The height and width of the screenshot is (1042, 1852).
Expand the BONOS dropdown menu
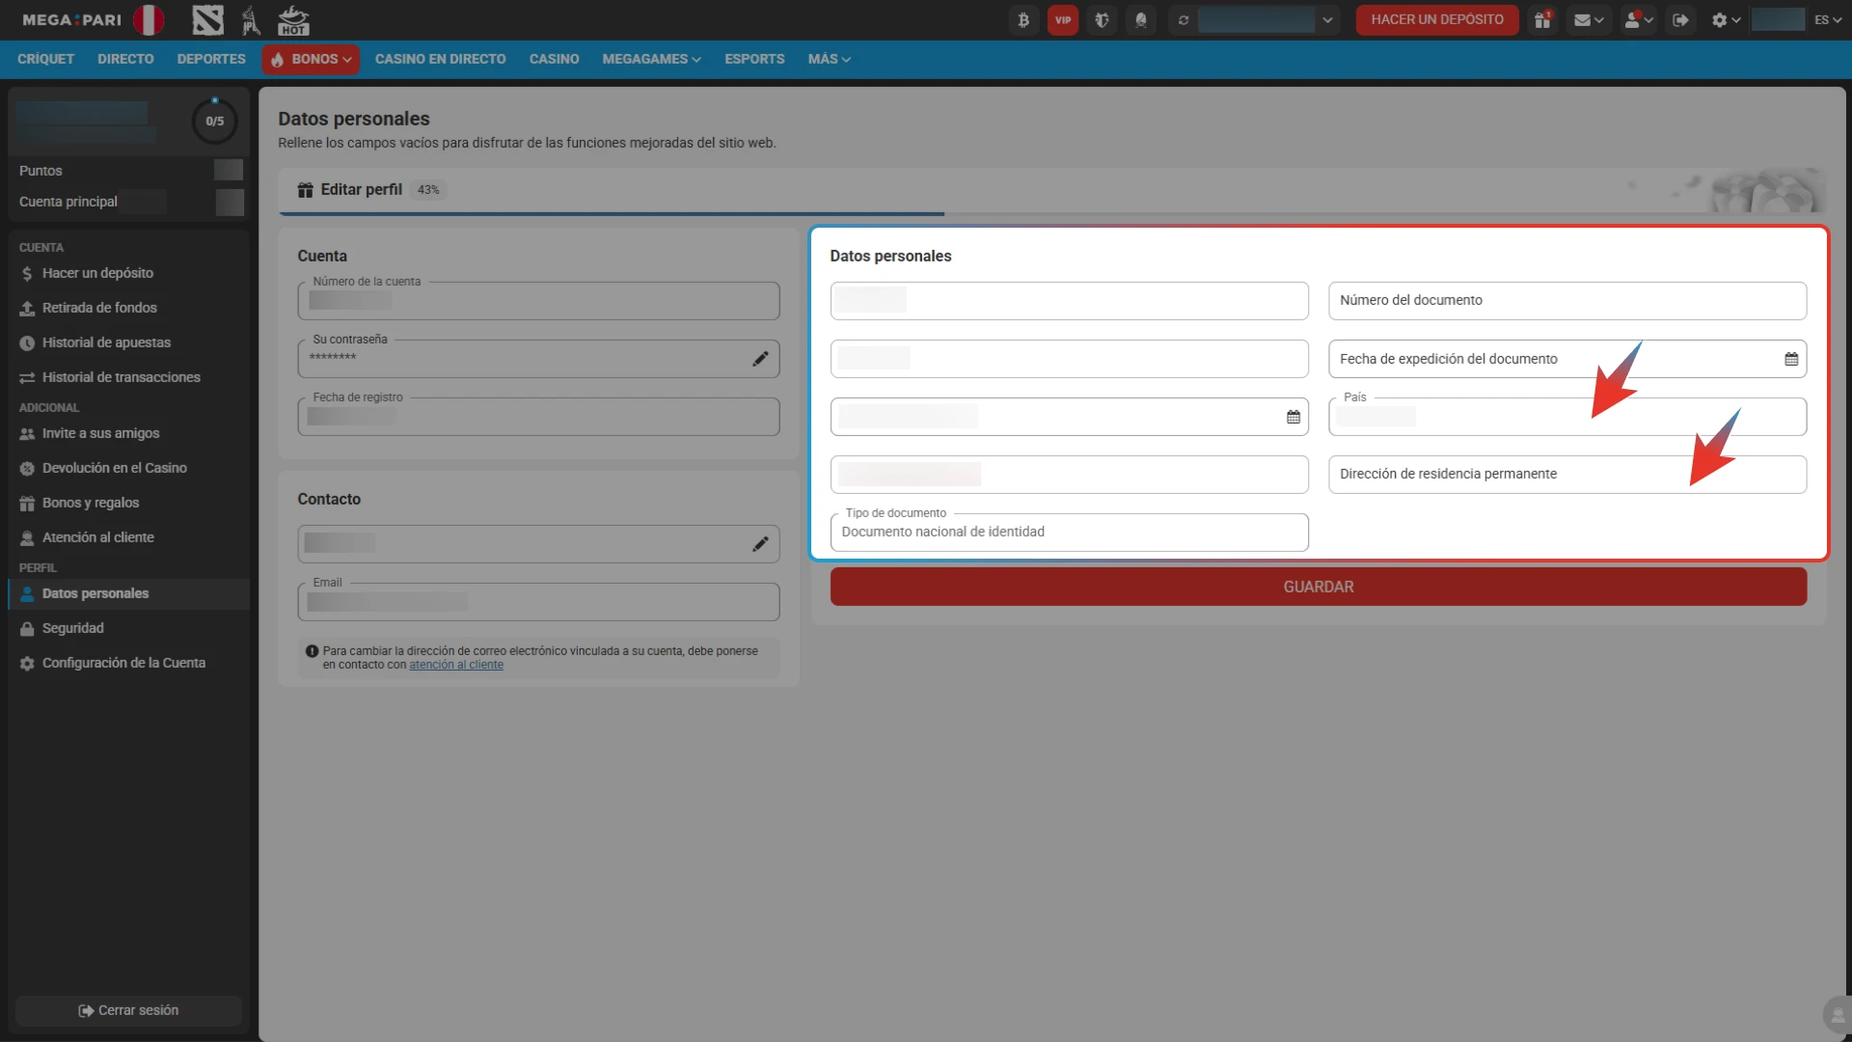(312, 59)
